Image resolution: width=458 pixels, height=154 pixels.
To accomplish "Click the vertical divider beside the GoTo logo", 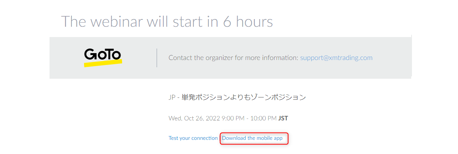I will point(157,58).
